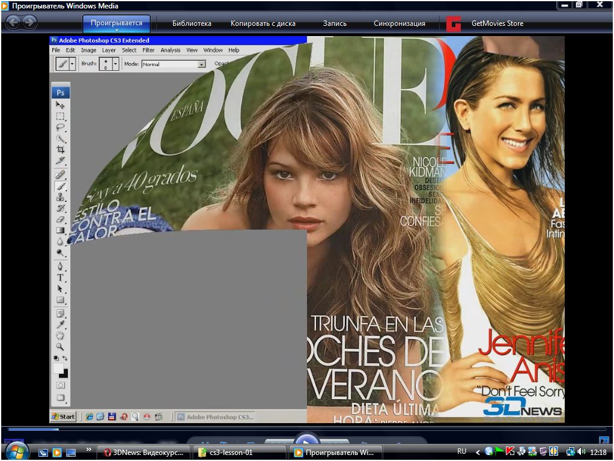Open the GetMovies Store tab

coord(485,23)
